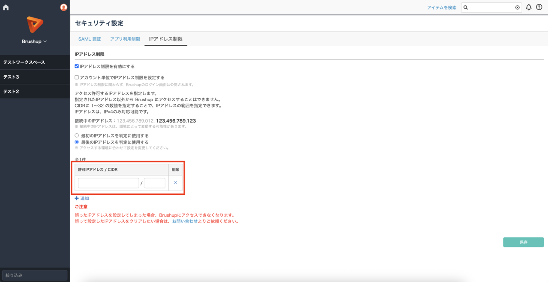Image resolution: width=548 pixels, height=282 pixels.
Task: Select テスト3 in the sidebar
Action: click(35, 76)
